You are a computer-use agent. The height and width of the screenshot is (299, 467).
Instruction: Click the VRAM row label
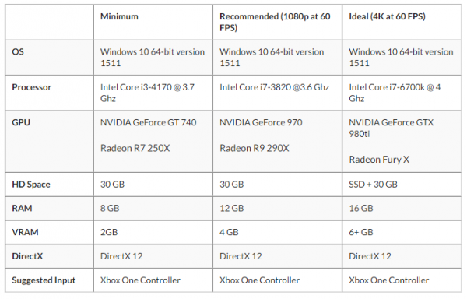[25, 232]
